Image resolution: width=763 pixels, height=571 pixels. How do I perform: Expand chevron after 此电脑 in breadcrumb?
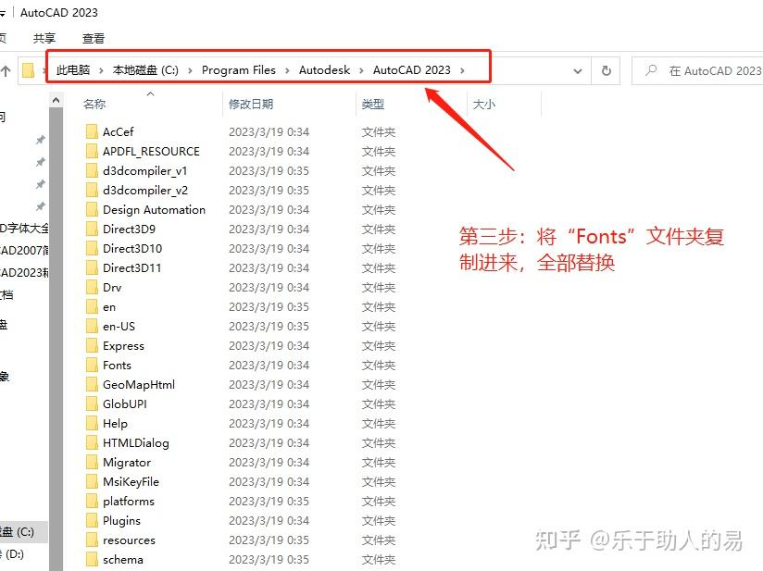101,70
